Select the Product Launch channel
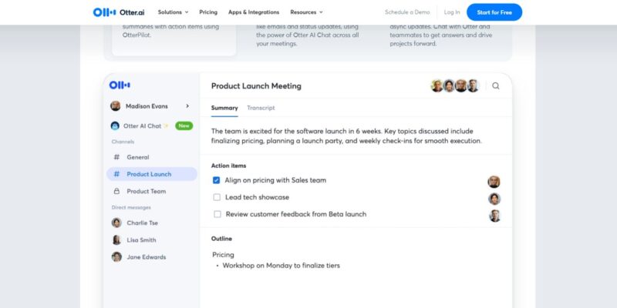The width and height of the screenshot is (617, 308). tap(152, 174)
